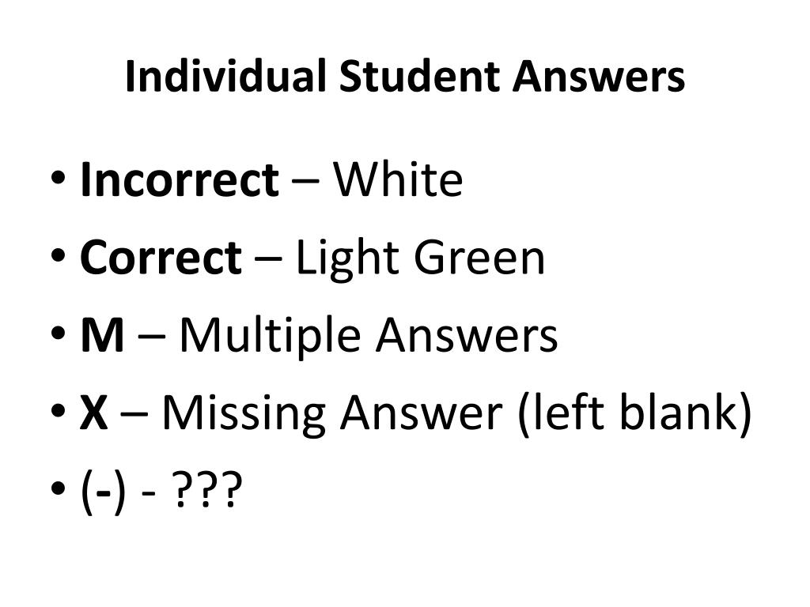The width and height of the screenshot is (810, 607).
Task: Click the bullet dot before X
Action: 59,411
